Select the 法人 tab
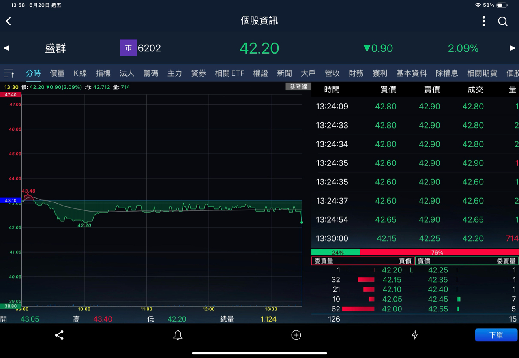The image size is (519, 358). tap(127, 73)
